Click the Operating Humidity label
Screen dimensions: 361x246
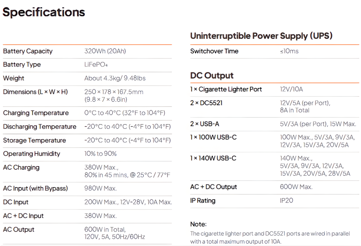[32, 154]
